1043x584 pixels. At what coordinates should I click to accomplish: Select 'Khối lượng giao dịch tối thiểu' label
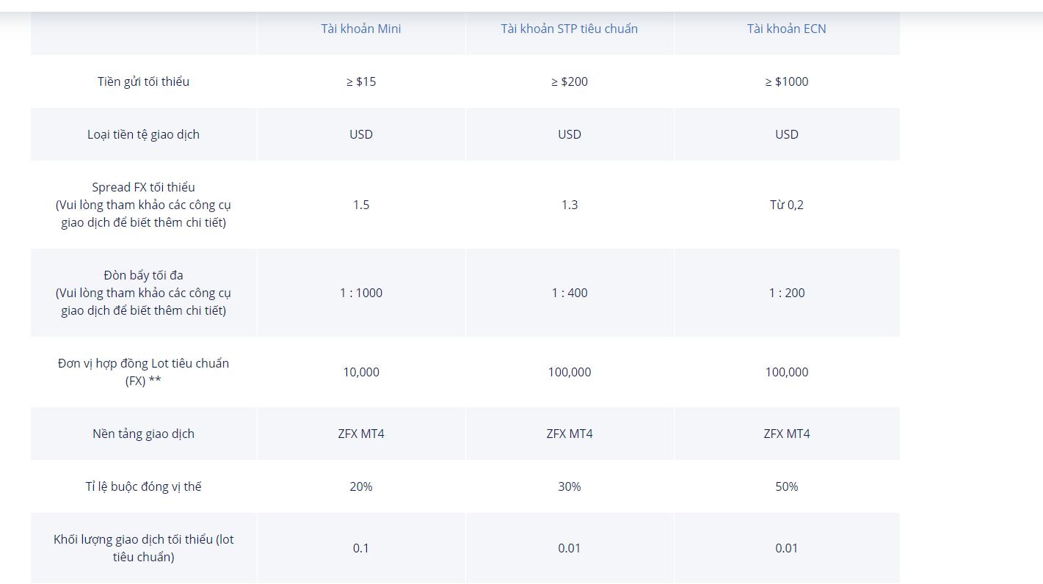point(143,548)
